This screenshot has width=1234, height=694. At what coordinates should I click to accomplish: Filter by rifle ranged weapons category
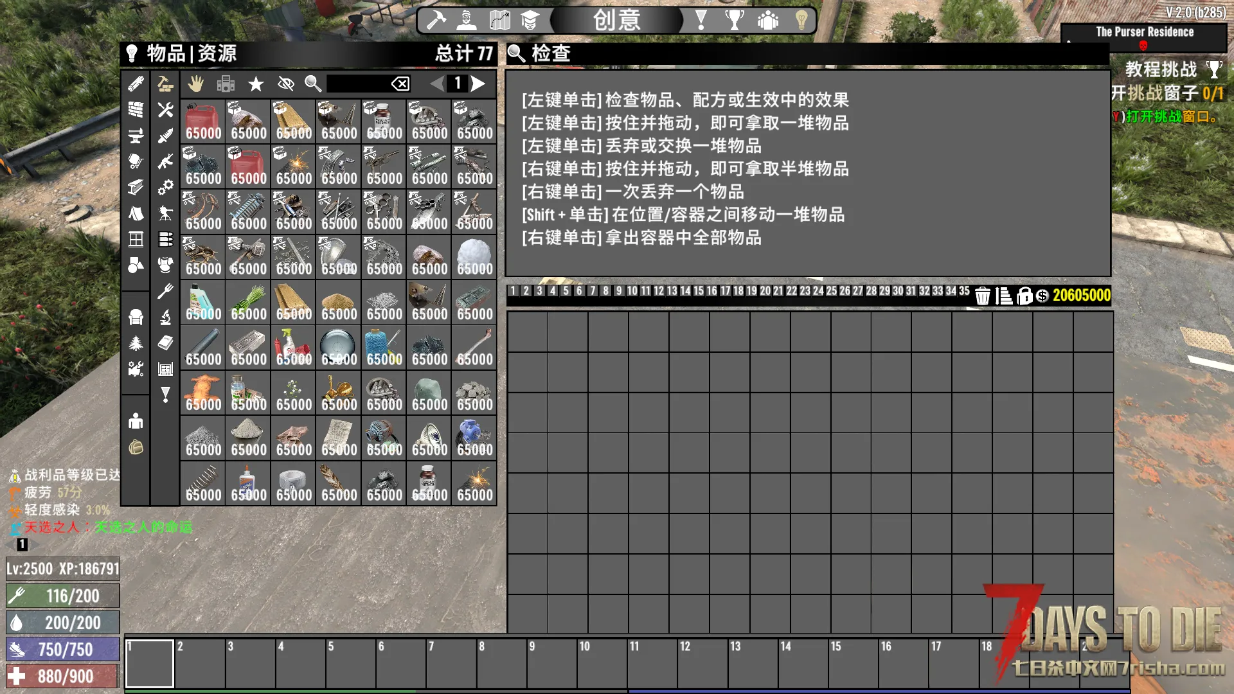pos(165,161)
